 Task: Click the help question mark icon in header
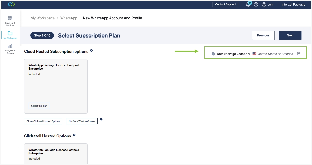[256, 4]
